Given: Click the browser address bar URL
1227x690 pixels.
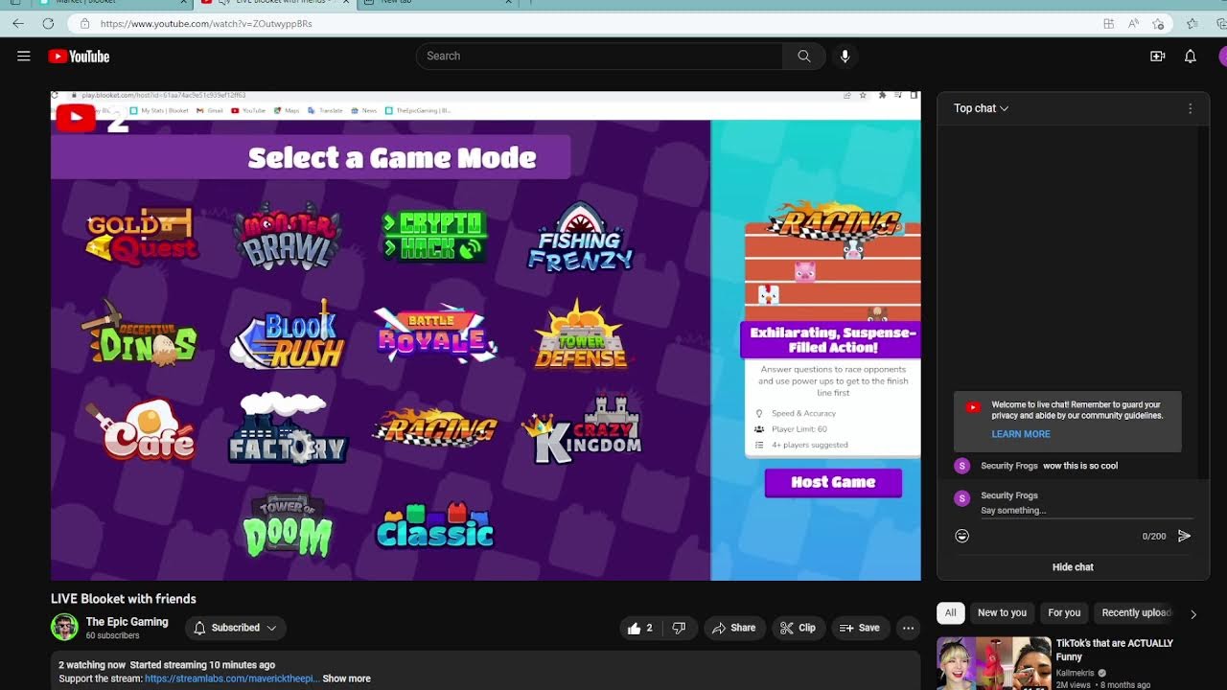Looking at the screenshot, I should coord(206,23).
